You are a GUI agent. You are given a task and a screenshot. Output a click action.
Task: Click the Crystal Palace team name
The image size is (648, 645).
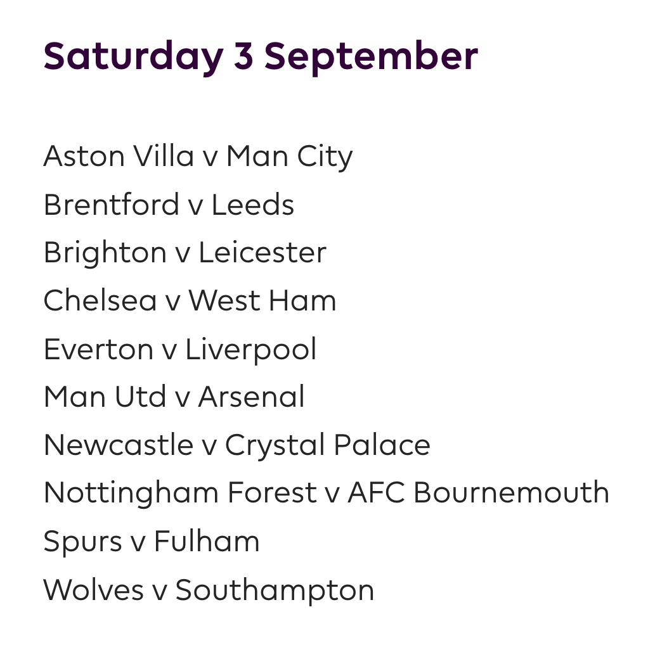[328, 445]
